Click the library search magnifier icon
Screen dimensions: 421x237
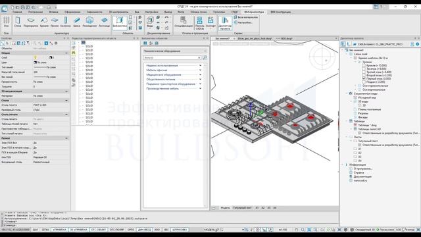205,57
